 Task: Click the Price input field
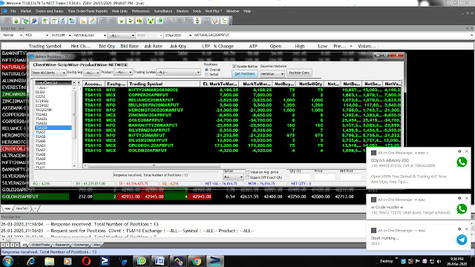325,177
